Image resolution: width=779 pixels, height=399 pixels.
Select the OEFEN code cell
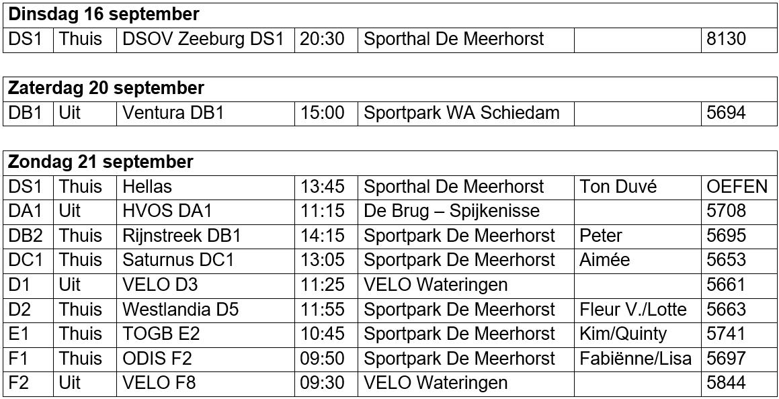pos(739,187)
